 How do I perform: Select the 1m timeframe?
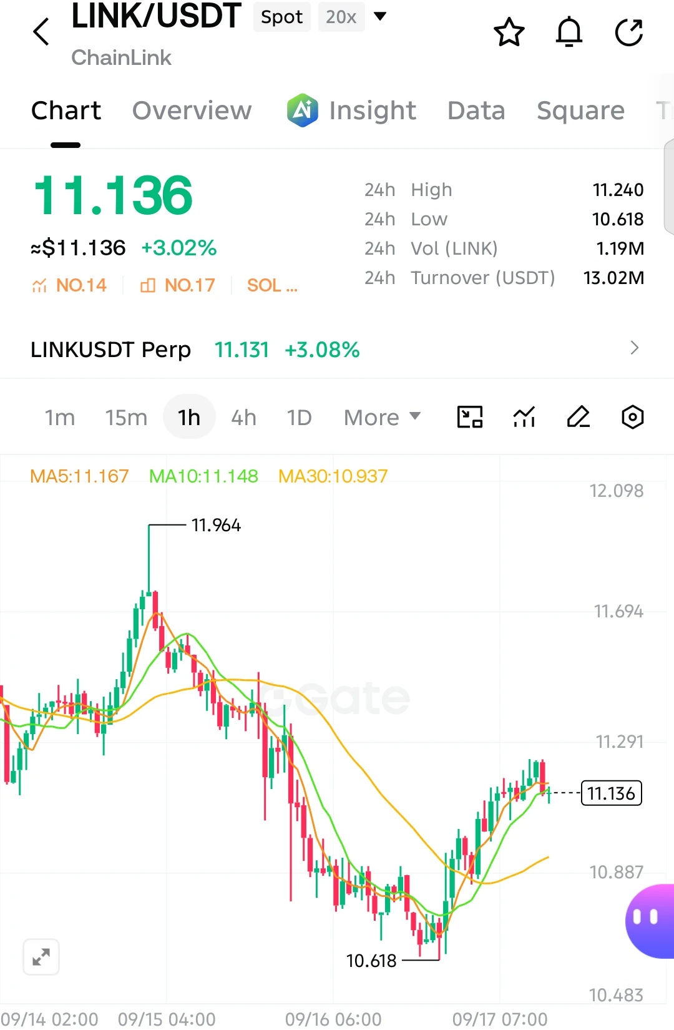60,417
